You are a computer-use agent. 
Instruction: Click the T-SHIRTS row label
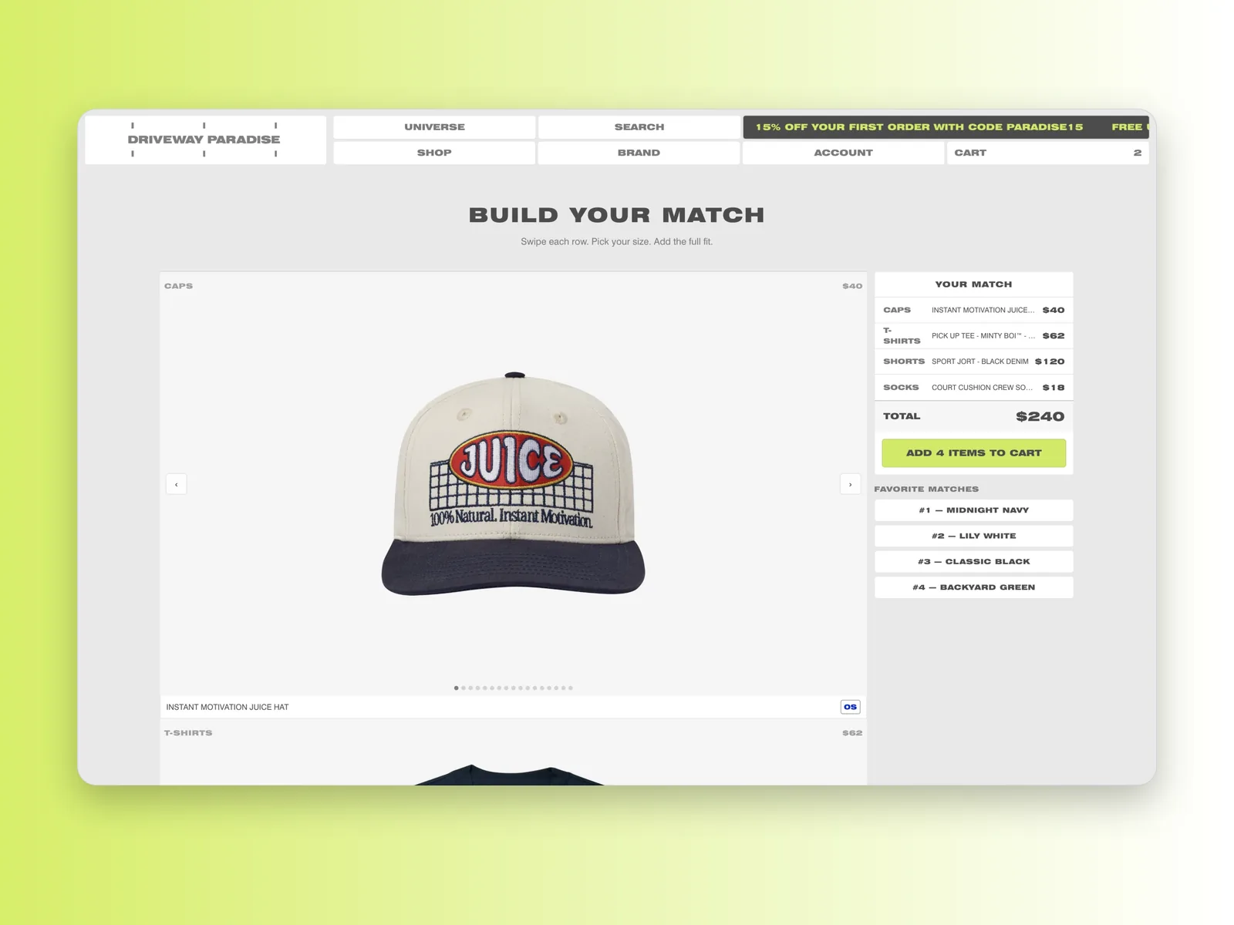[188, 733]
